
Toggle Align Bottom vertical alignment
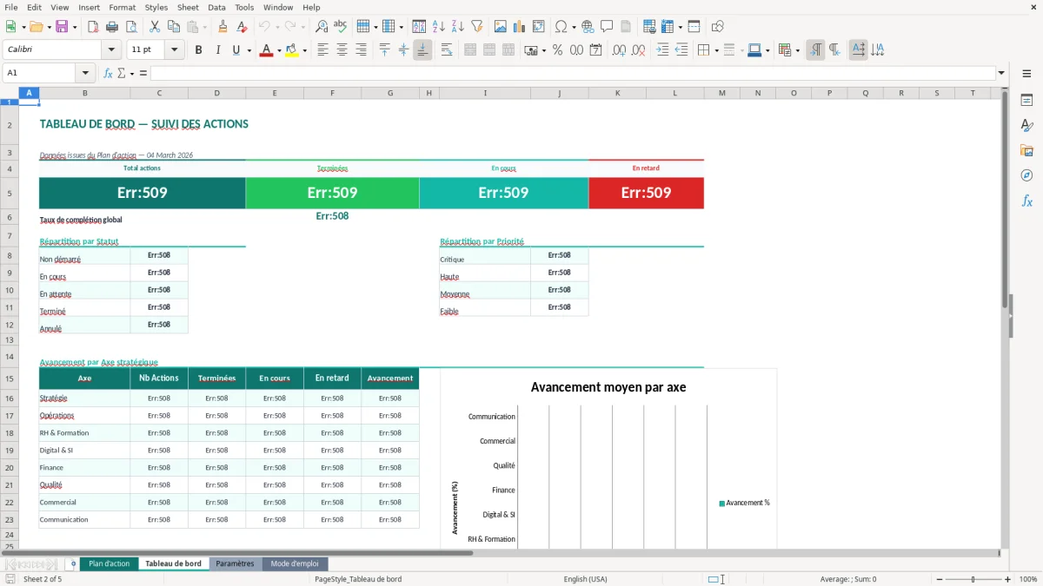[x=422, y=50]
